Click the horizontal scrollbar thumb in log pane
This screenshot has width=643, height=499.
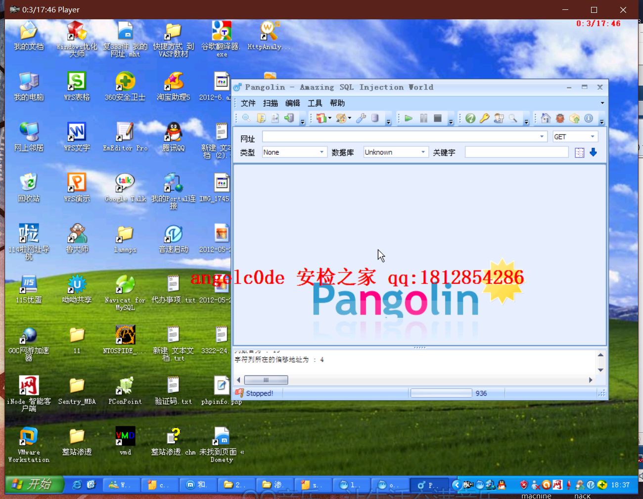(266, 380)
